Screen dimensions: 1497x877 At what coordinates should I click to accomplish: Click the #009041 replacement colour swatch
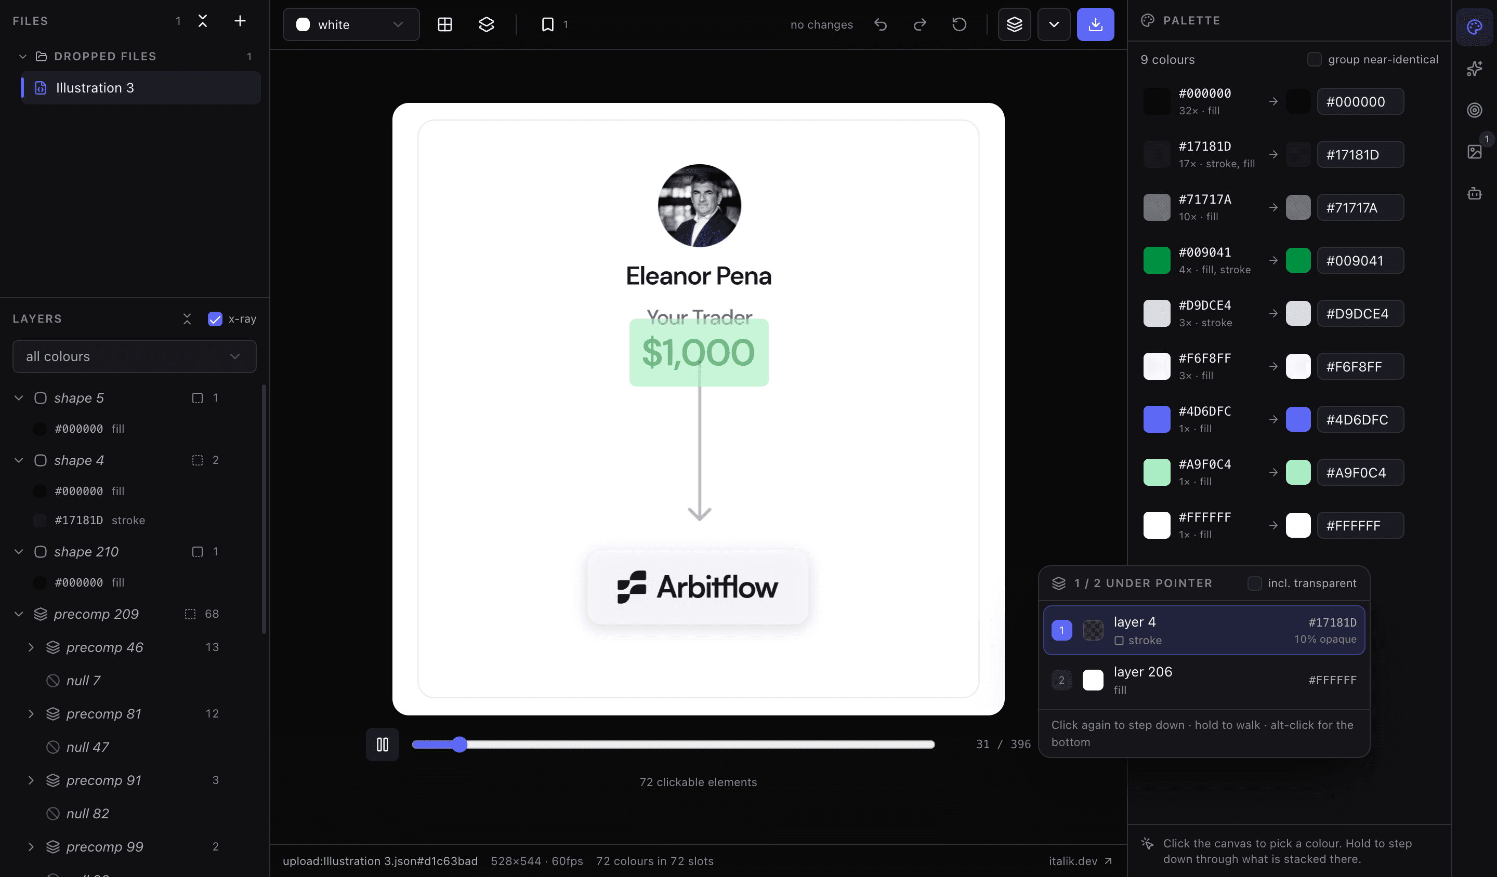(x=1298, y=260)
